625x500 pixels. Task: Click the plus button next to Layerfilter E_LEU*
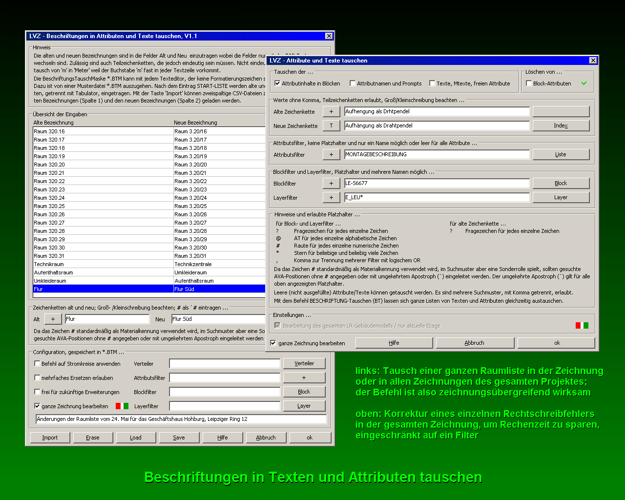(331, 198)
